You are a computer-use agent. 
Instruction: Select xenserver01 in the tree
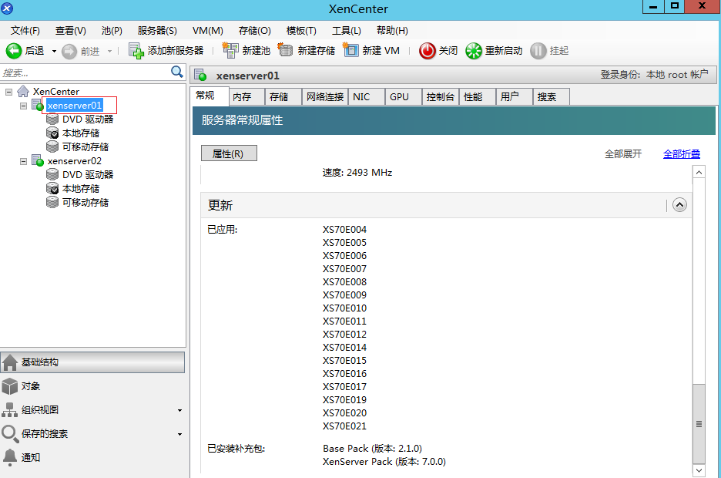pos(74,106)
